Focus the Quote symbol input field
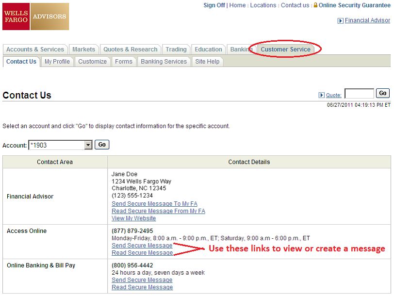This screenshot has height=297, width=394. click(x=360, y=94)
